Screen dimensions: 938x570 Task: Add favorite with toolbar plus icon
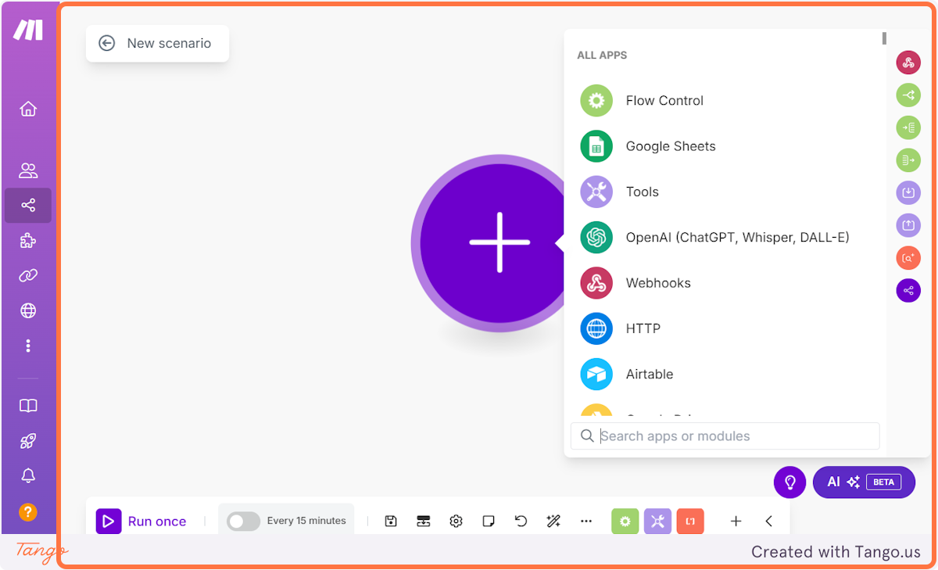(x=736, y=521)
